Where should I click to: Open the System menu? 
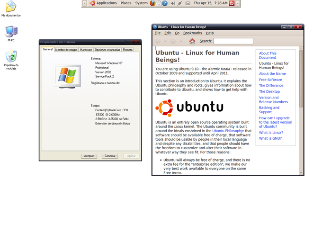(141, 3)
